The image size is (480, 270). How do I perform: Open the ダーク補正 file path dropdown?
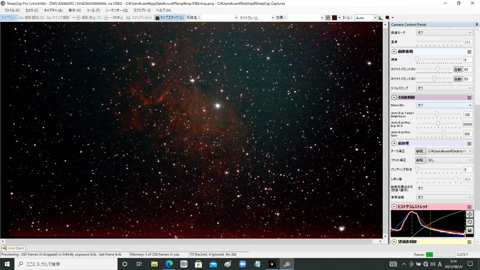point(450,151)
